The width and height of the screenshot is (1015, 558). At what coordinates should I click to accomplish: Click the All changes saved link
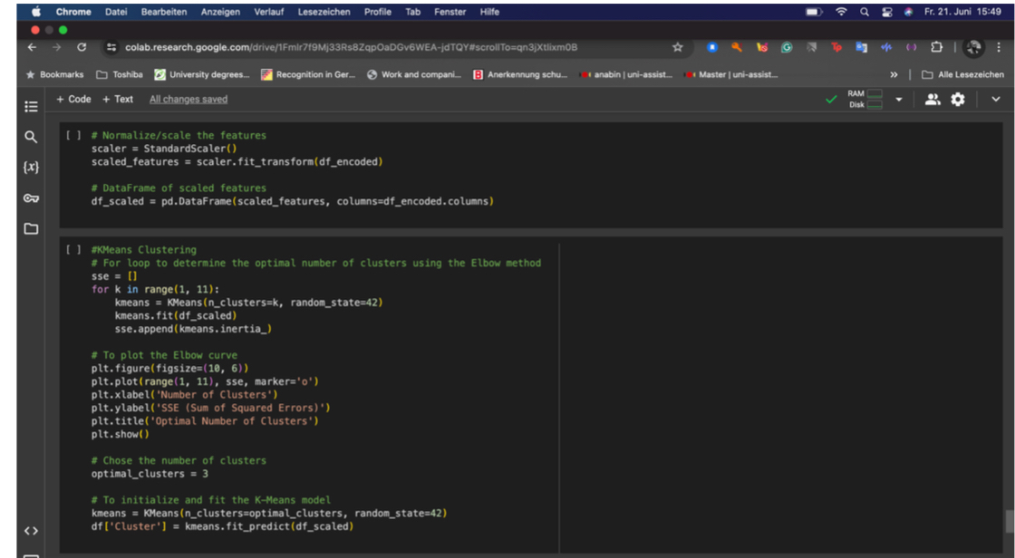(188, 99)
